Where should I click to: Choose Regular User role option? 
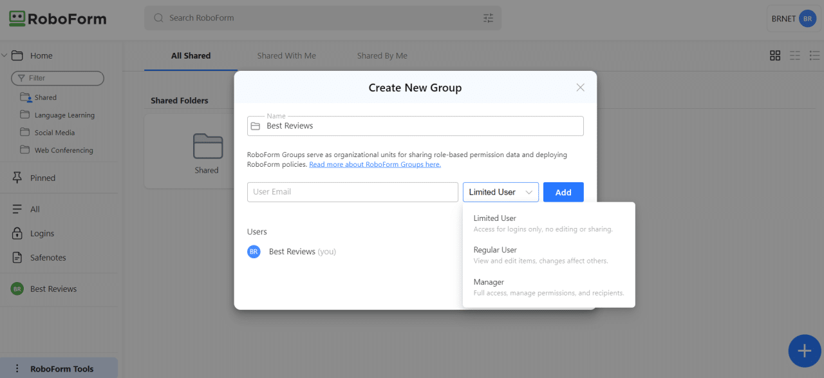point(495,250)
